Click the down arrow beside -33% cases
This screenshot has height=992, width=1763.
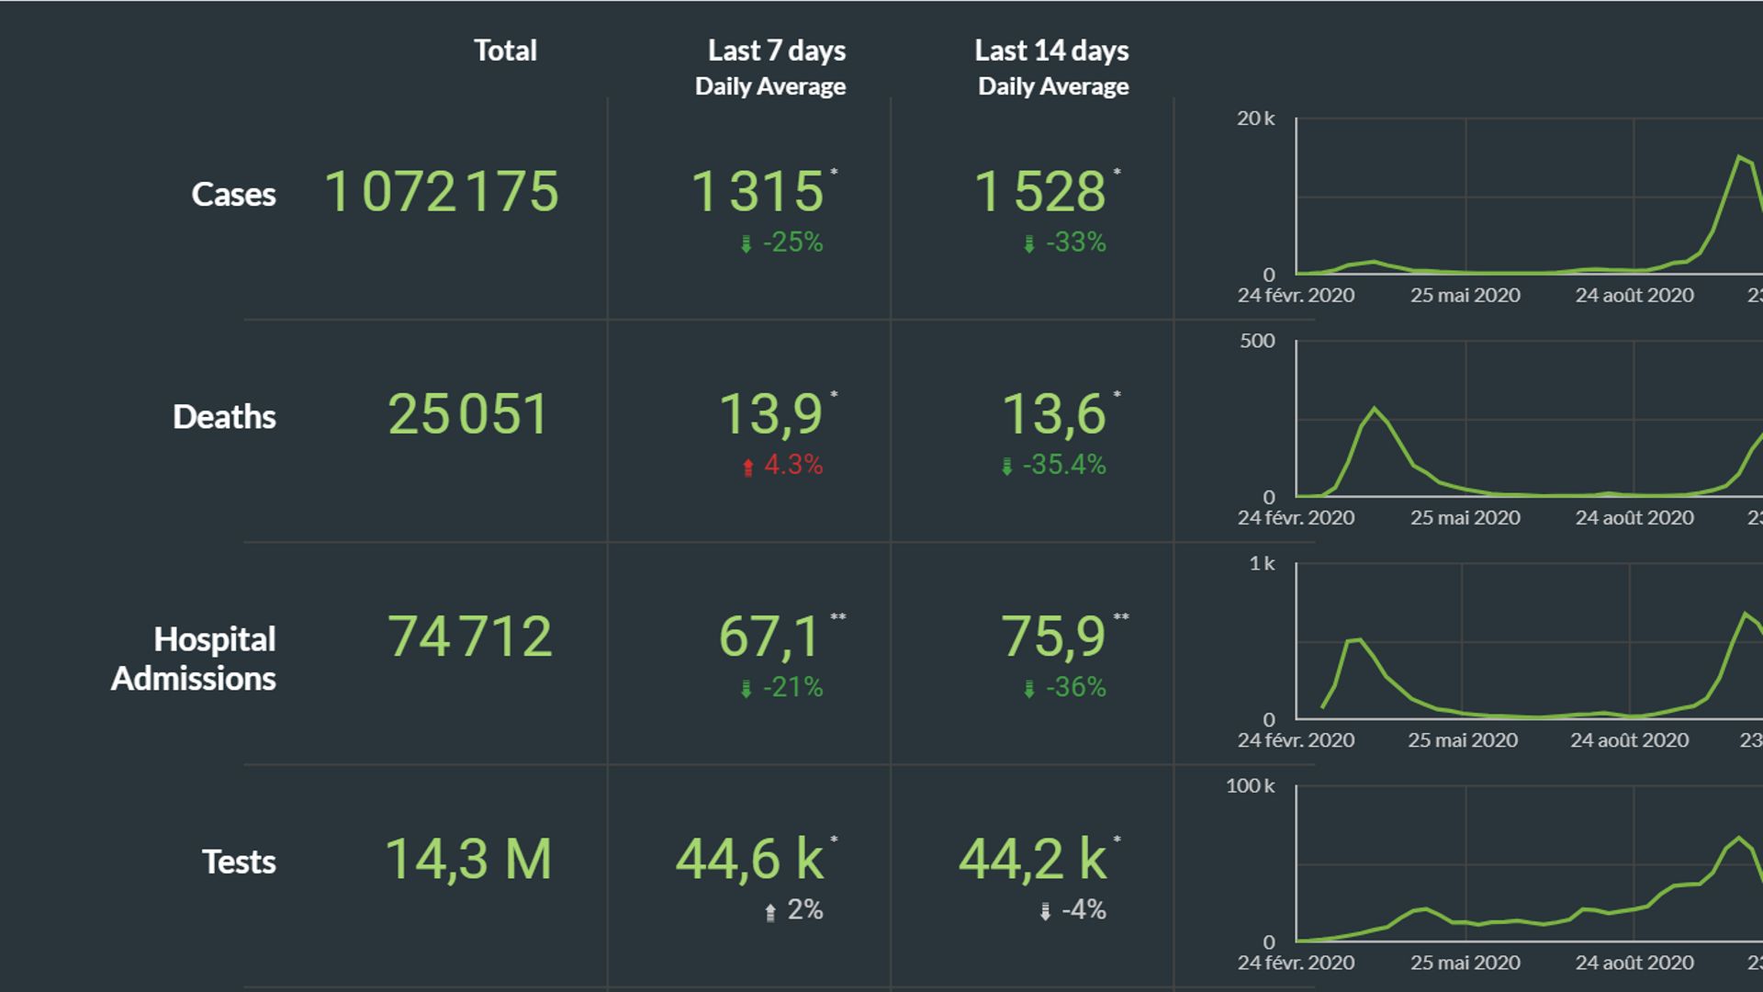[1028, 243]
